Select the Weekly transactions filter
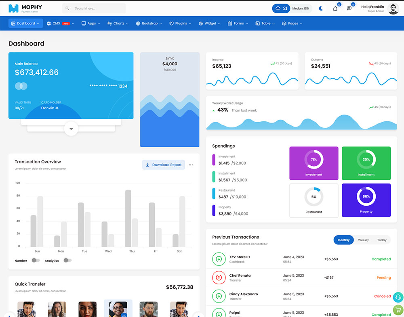This screenshot has height=317, width=404. (x=363, y=240)
